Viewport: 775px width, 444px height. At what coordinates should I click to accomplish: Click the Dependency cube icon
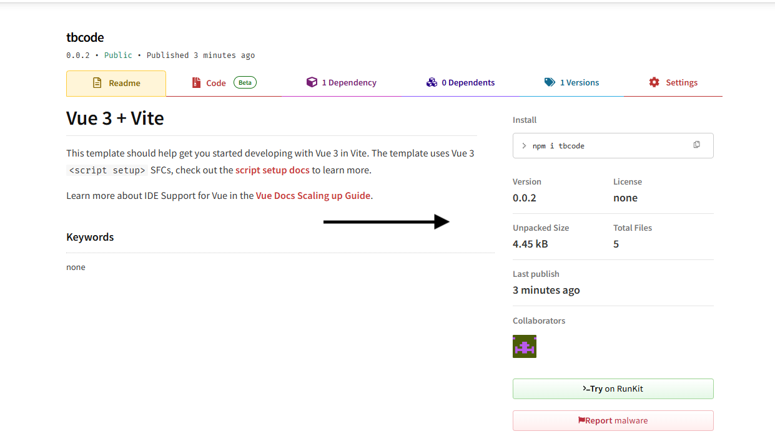[x=312, y=82]
